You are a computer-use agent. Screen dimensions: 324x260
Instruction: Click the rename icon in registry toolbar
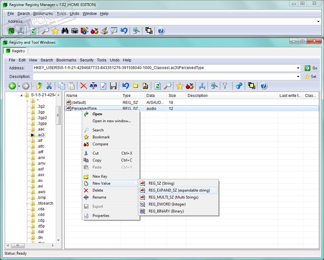tap(94, 86)
